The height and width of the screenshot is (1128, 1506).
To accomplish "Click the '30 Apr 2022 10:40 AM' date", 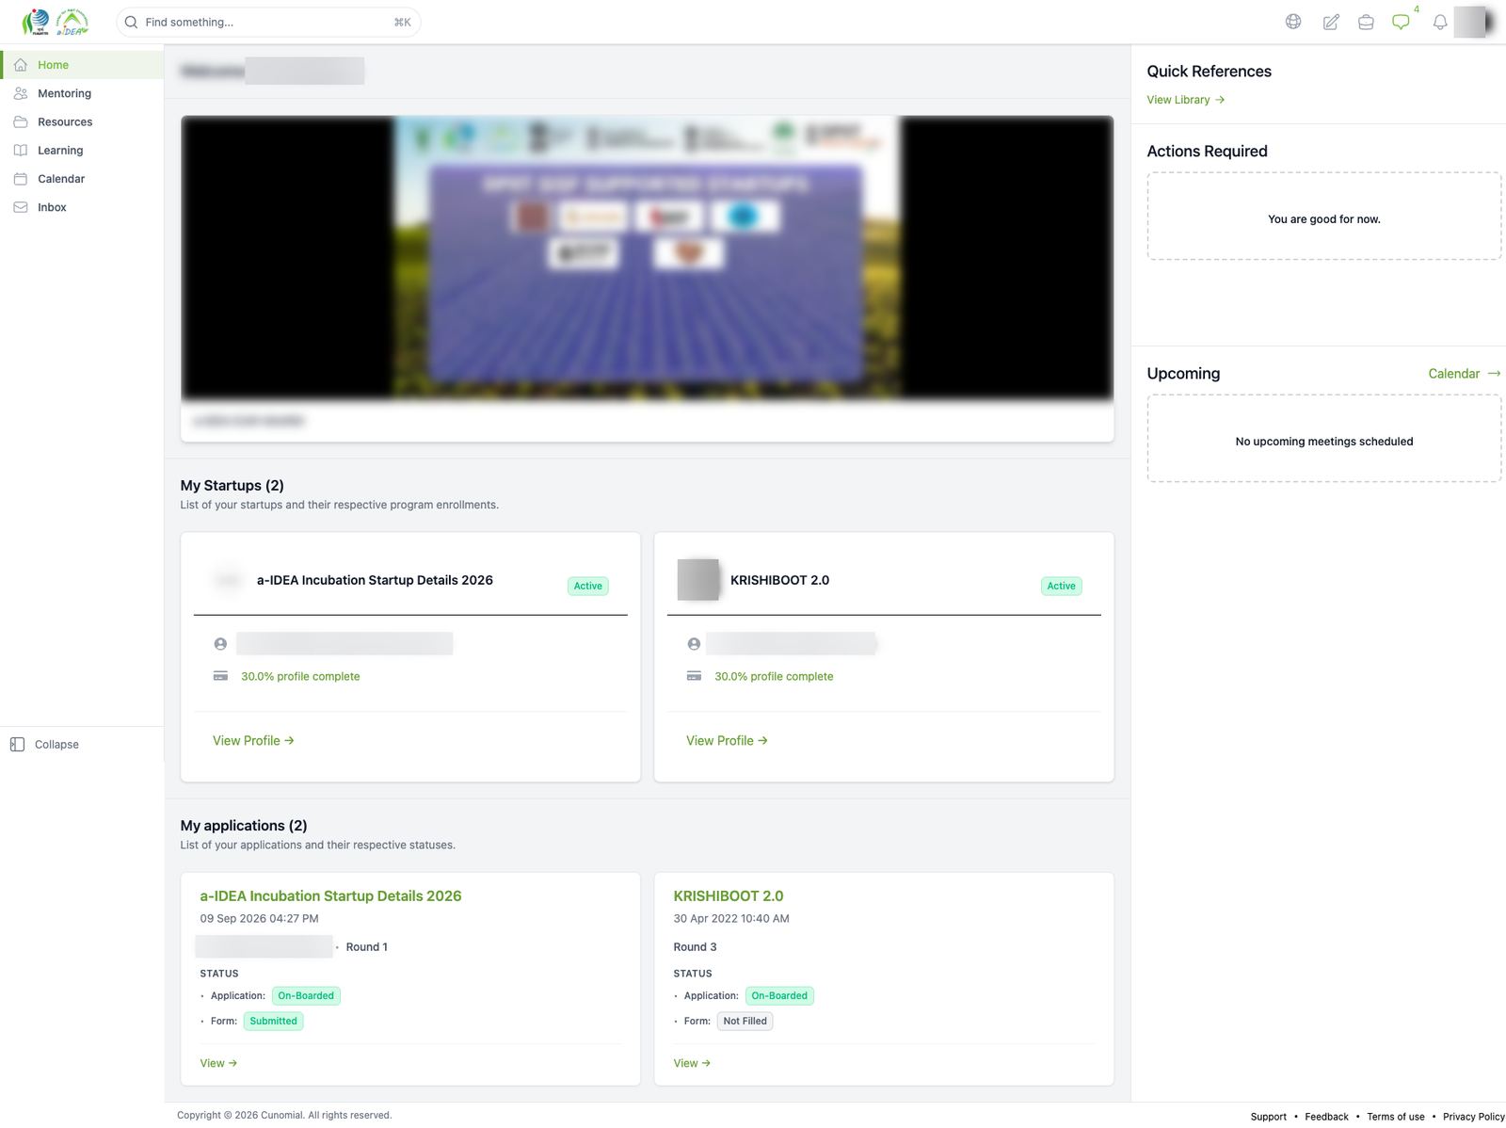I will coord(731,919).
